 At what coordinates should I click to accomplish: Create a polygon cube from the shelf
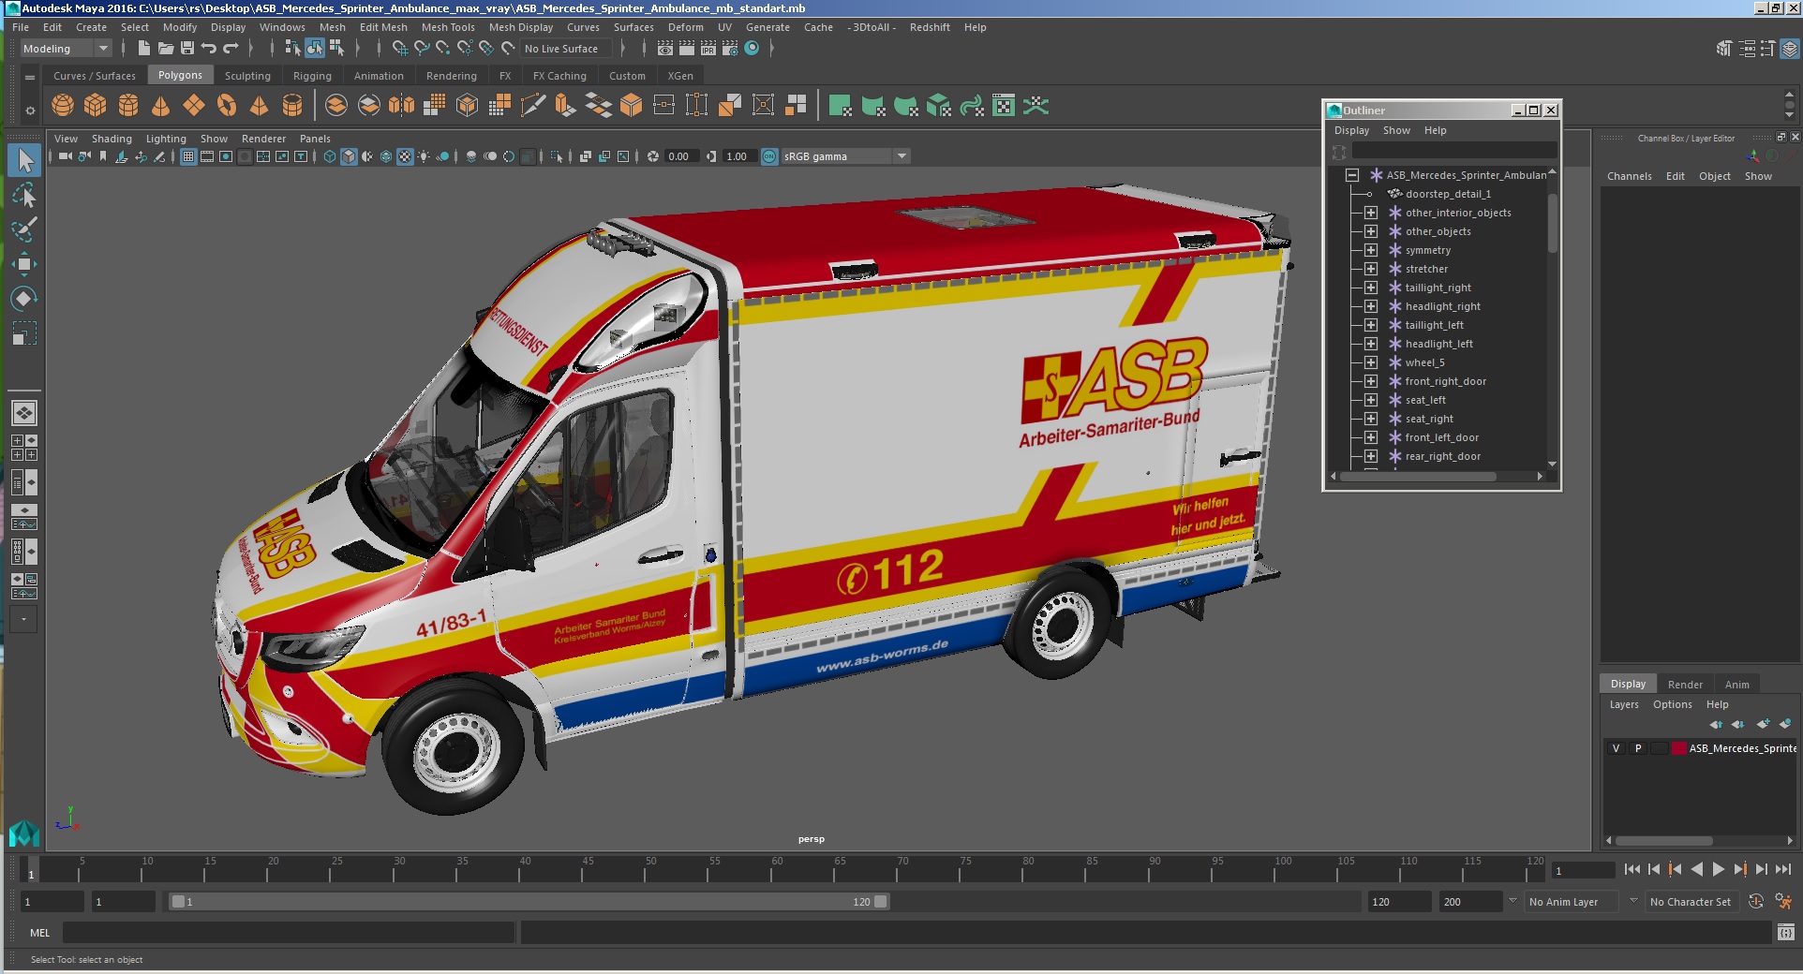[96, 106]
